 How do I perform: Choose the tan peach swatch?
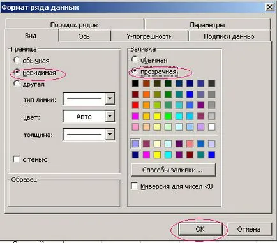point(146,127)
